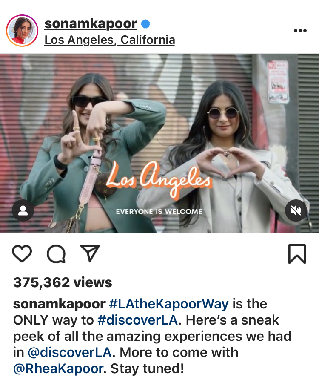Screen dimensions: 319x380
Task: Click the #LAtheKapoorWay hashtag
Action: [x=169, y=304]
